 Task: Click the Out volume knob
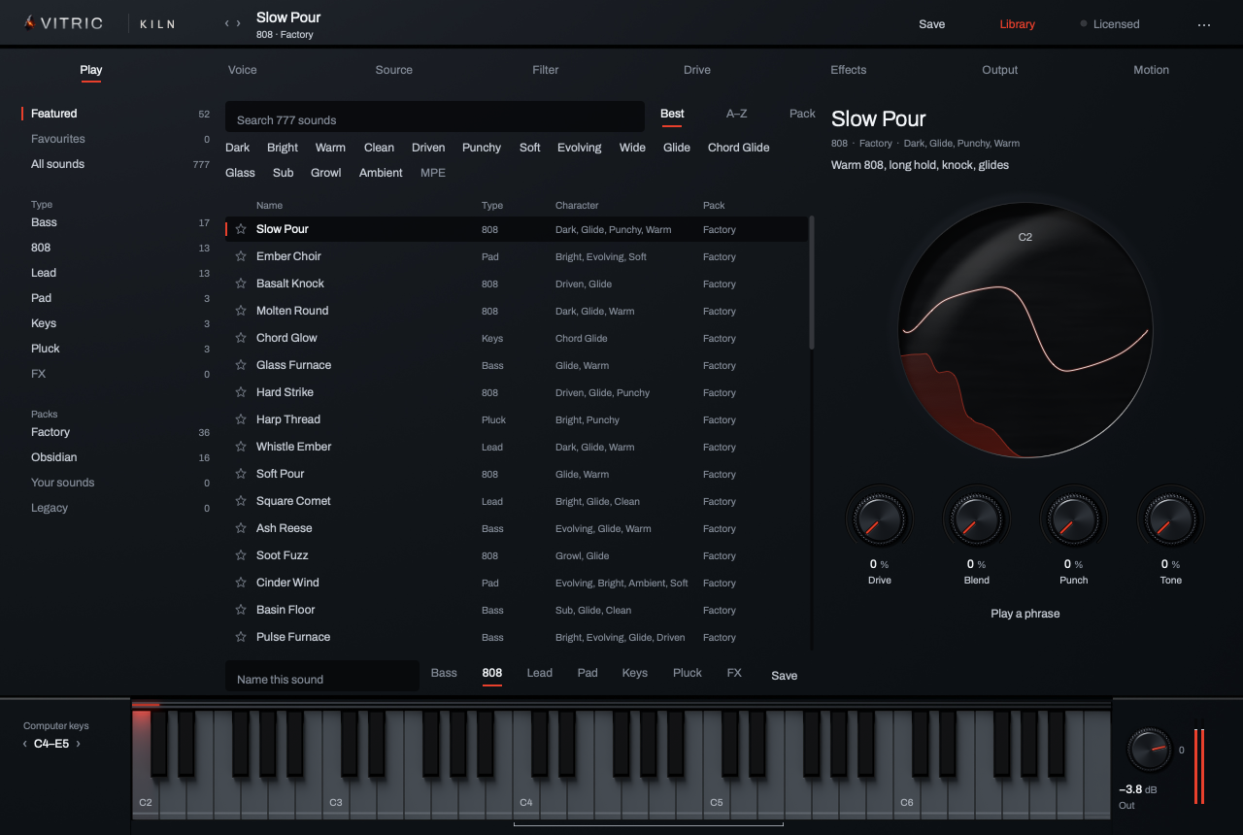[x=1150, y=751]
